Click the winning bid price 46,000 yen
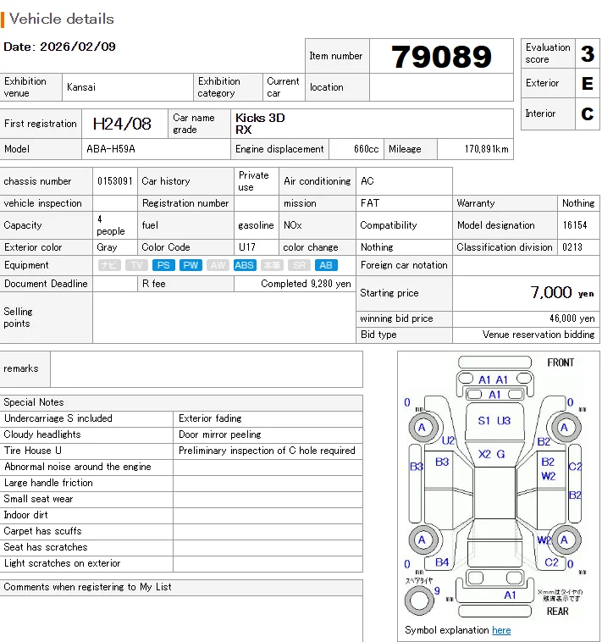This screenshot has height=642, width=602. 572,318
